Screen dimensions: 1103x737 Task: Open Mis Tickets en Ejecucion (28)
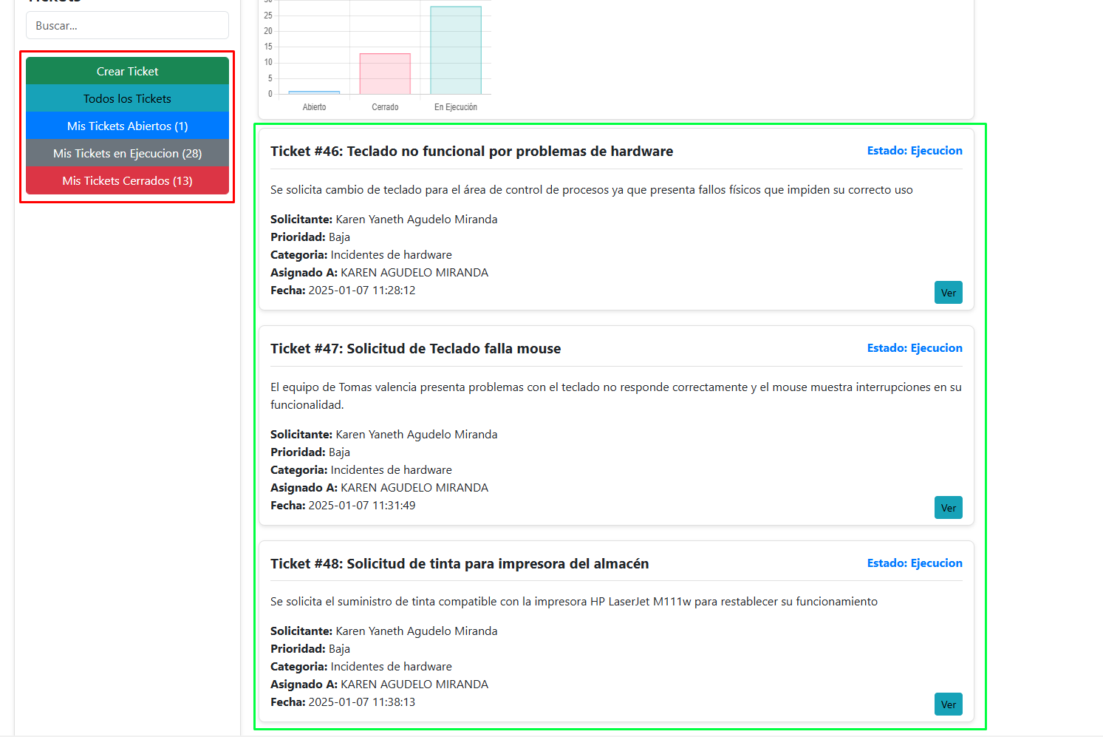(127, 153)
